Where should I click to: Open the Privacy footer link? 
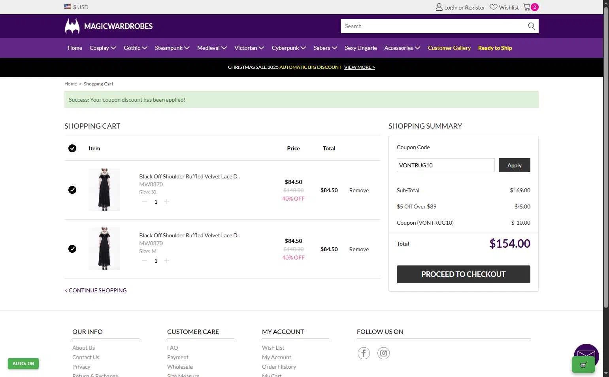[x=81, y=367]
